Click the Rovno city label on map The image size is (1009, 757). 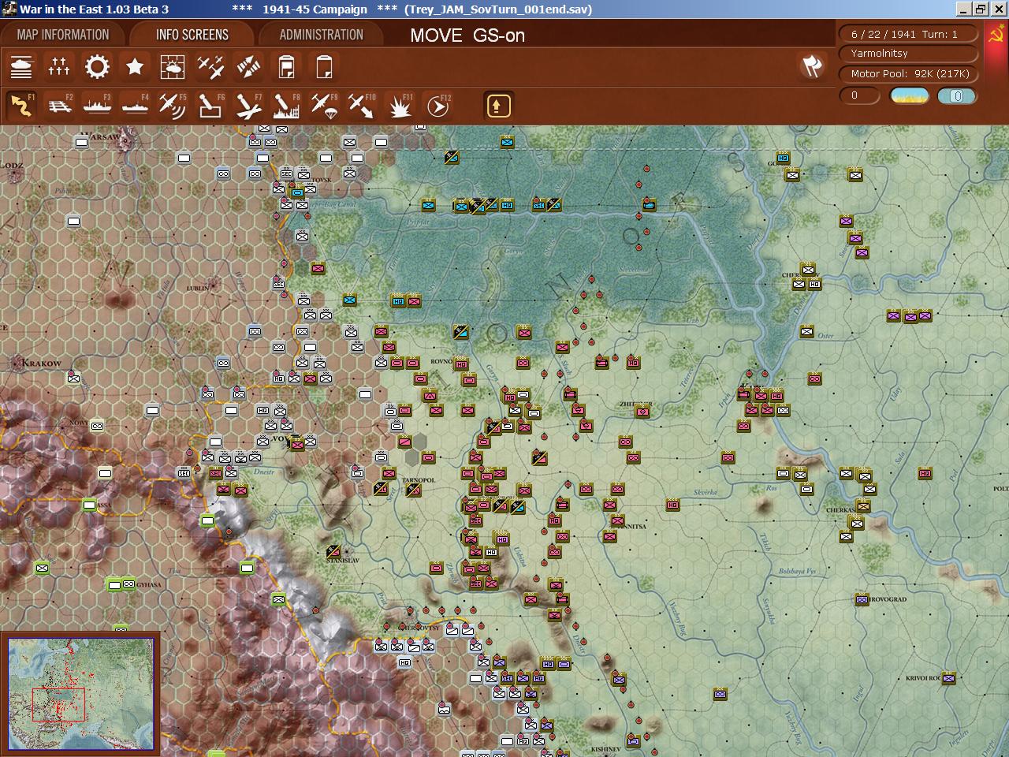[x=441, y=361]
